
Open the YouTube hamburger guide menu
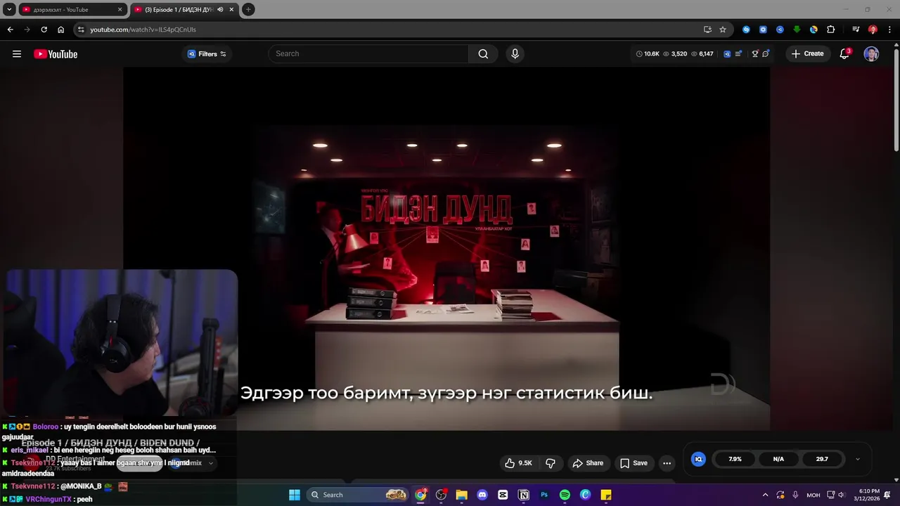(x=17, y=54)
